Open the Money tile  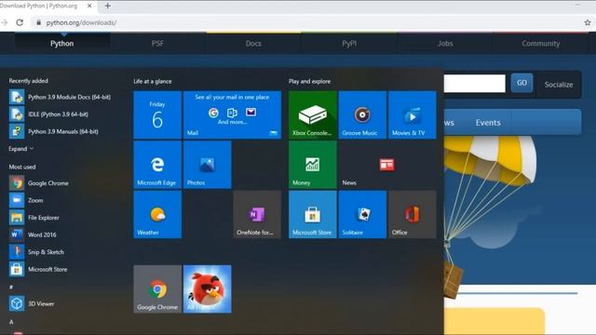pyautogui.click(x=313, y=165)
